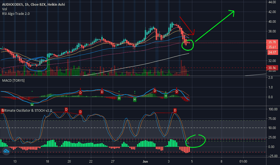280x165 pixels.
Task: Click the 13 date on time axis
Action: 15,161
